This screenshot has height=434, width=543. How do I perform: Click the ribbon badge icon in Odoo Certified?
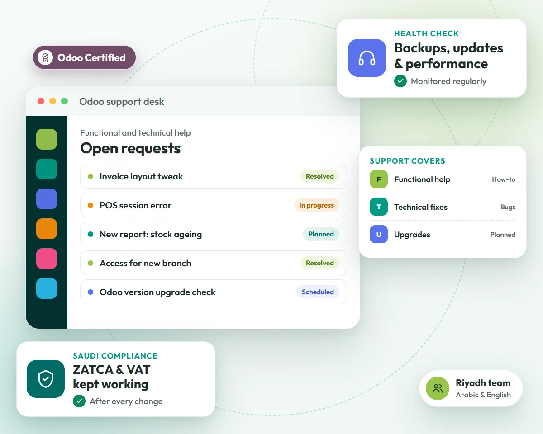[45, 57]
